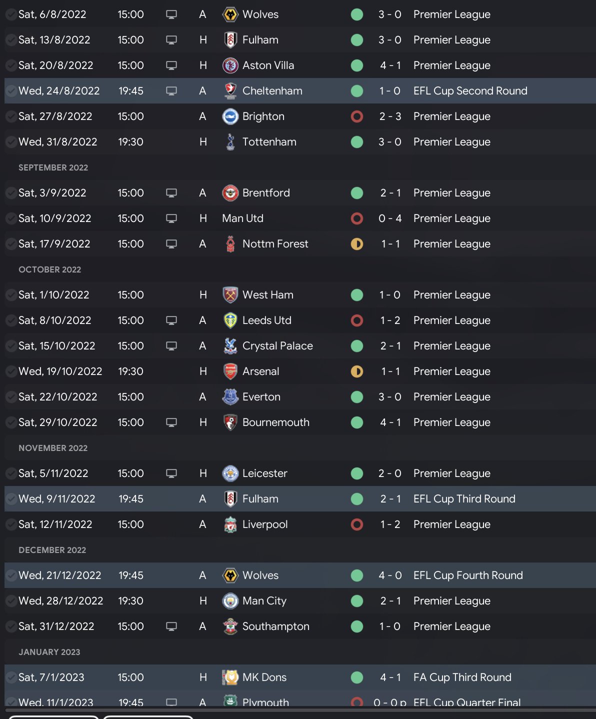Open the EFL Cup Fourth Round competition link
The height and width of the screenshot is (719, 596).
pyautogui.click(x=468, y=575)
